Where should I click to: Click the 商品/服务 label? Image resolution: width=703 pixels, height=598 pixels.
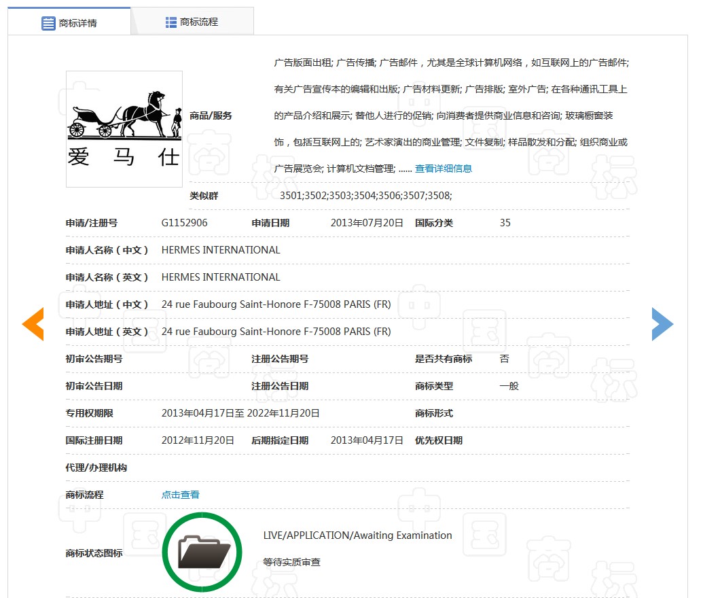coord(211,116)
